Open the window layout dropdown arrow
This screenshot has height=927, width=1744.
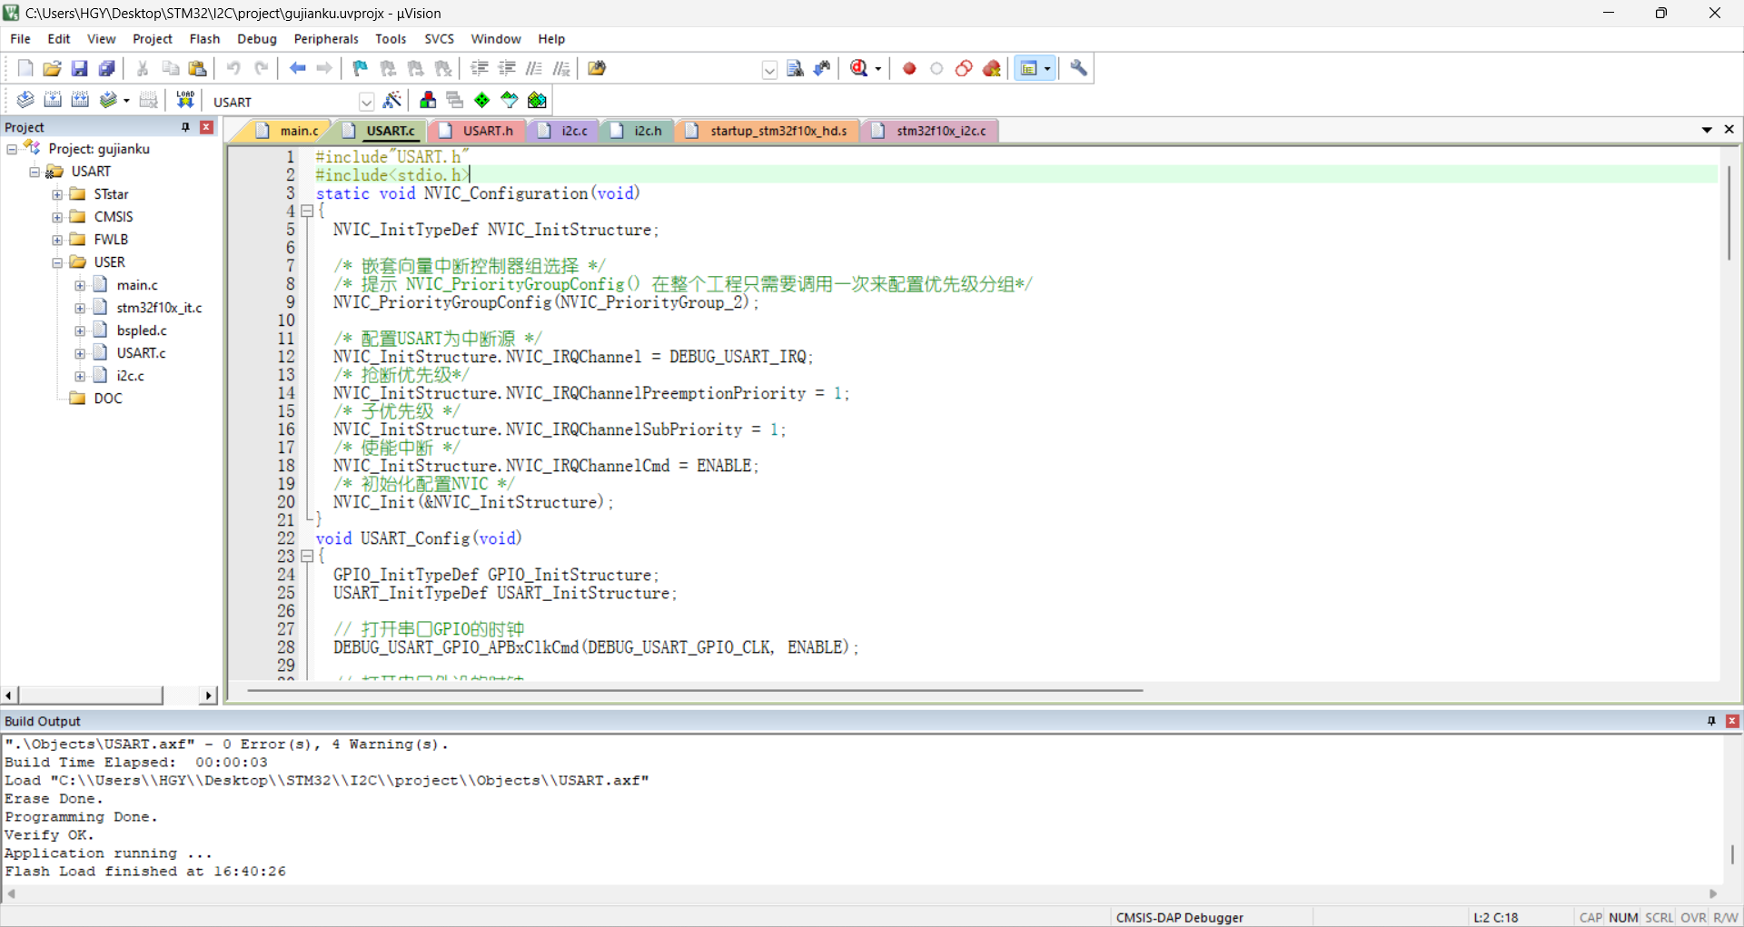1047,69
